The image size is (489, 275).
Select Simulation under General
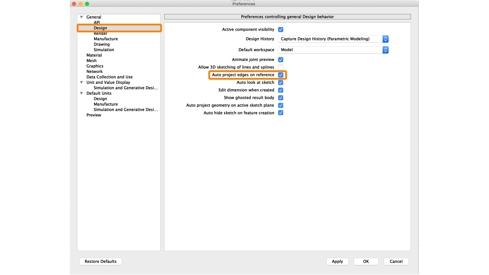tap(104, 50)
